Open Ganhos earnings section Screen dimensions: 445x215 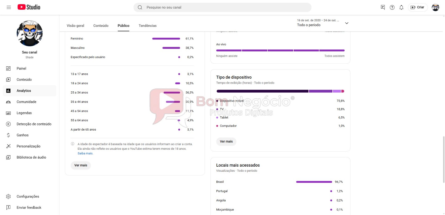tap(23, 135)
